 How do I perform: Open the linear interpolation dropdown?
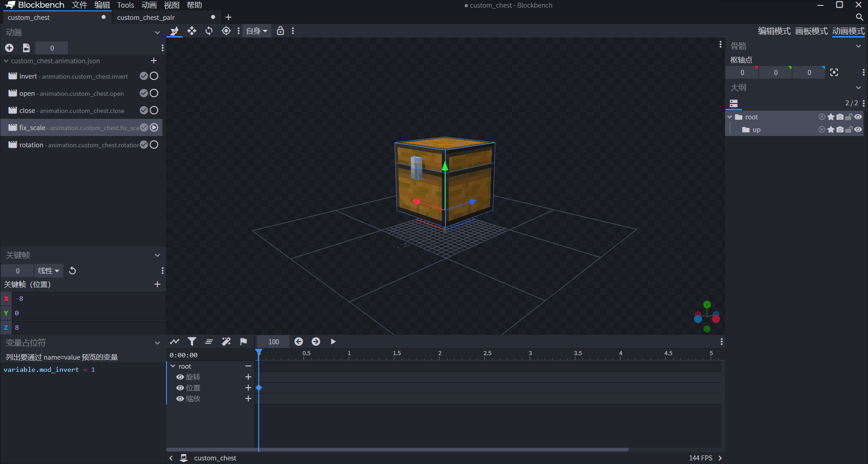pyautogui.click(x=48, y=271)
